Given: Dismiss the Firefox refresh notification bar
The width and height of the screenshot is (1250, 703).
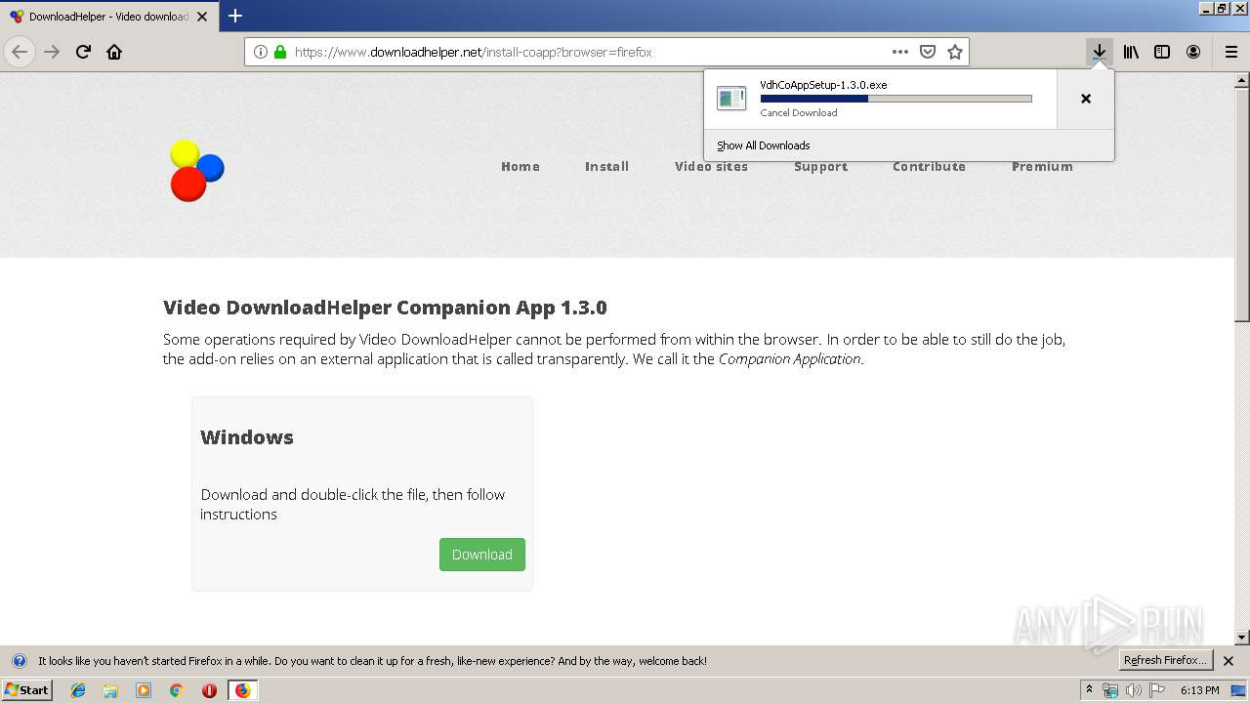Looking at the screenshot, I should [1229, 661].
